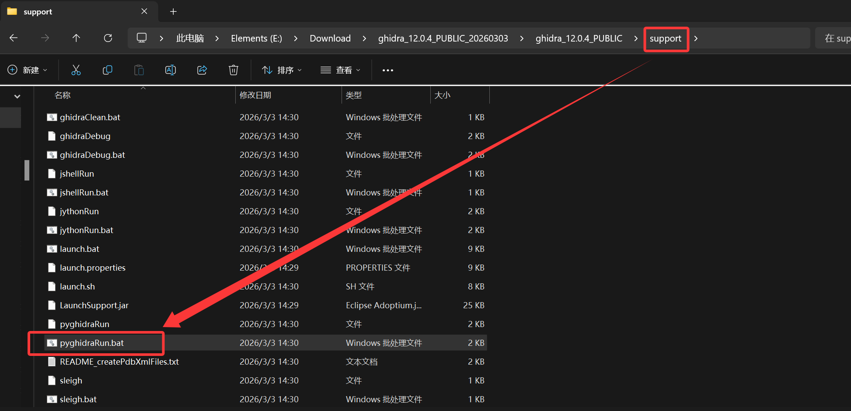Go up one folder level

click(x=76, y=38)
